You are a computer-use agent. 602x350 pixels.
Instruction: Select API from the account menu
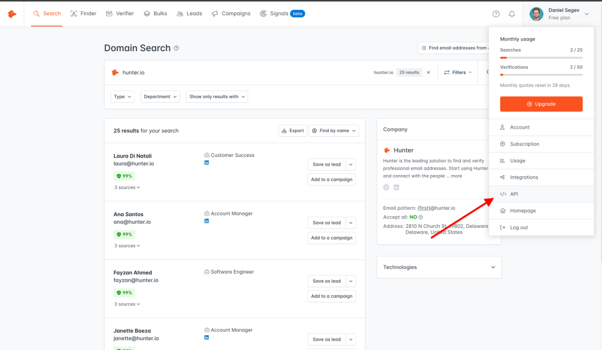coord(514,194)
